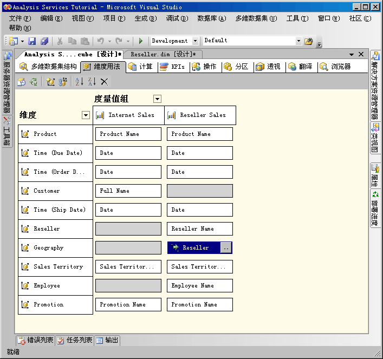Click the Add Cube Dimension icon
383x359 pixels.
(x=50, y=82)
